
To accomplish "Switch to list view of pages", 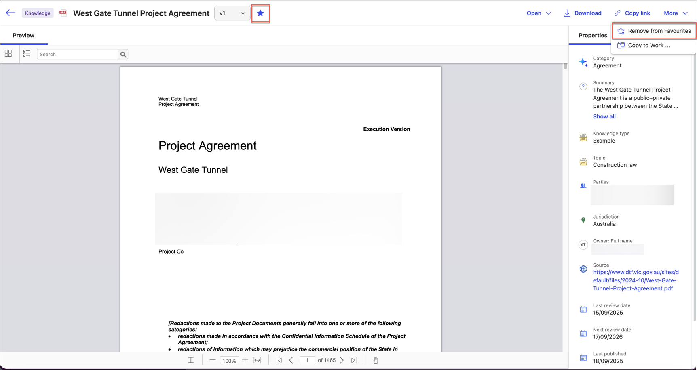I will [26, 53].
